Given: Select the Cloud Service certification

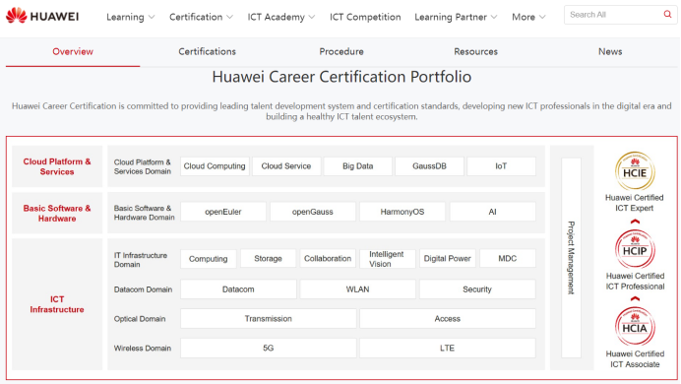Looking at the screenshot, I should [x=286, y=166].
